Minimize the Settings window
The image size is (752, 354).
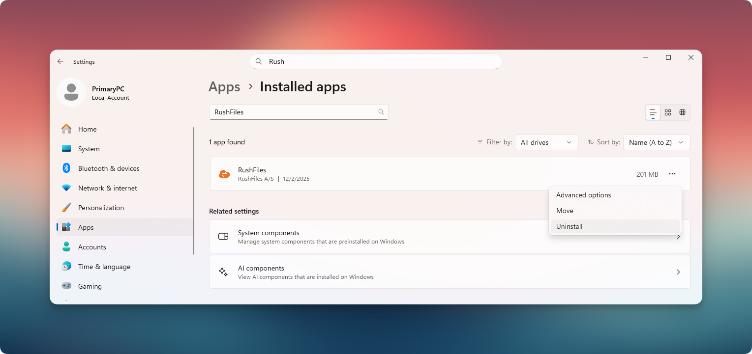[646, 57]
